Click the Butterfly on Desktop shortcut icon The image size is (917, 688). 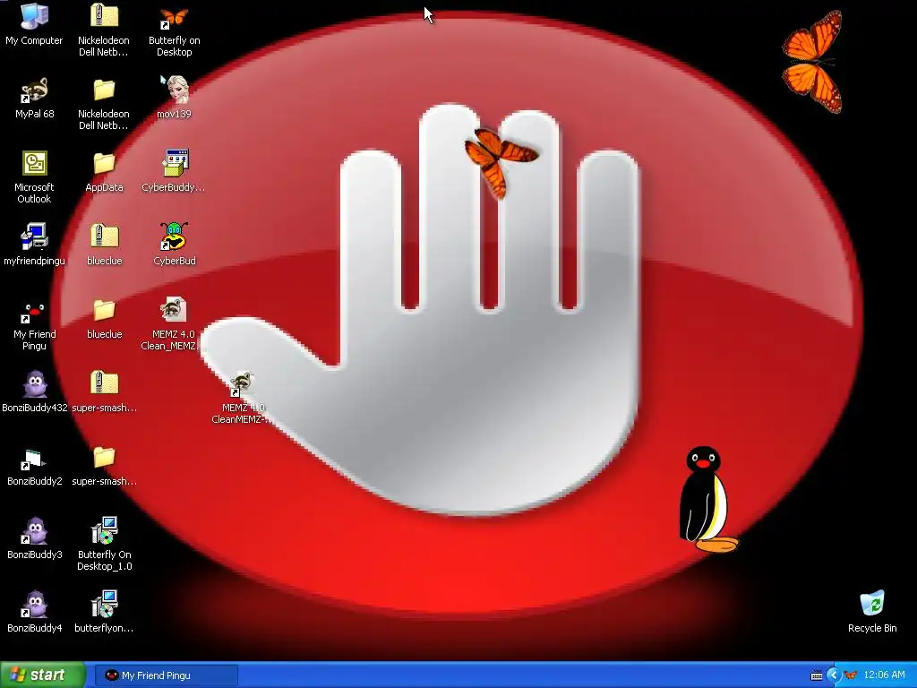point(175,18)
